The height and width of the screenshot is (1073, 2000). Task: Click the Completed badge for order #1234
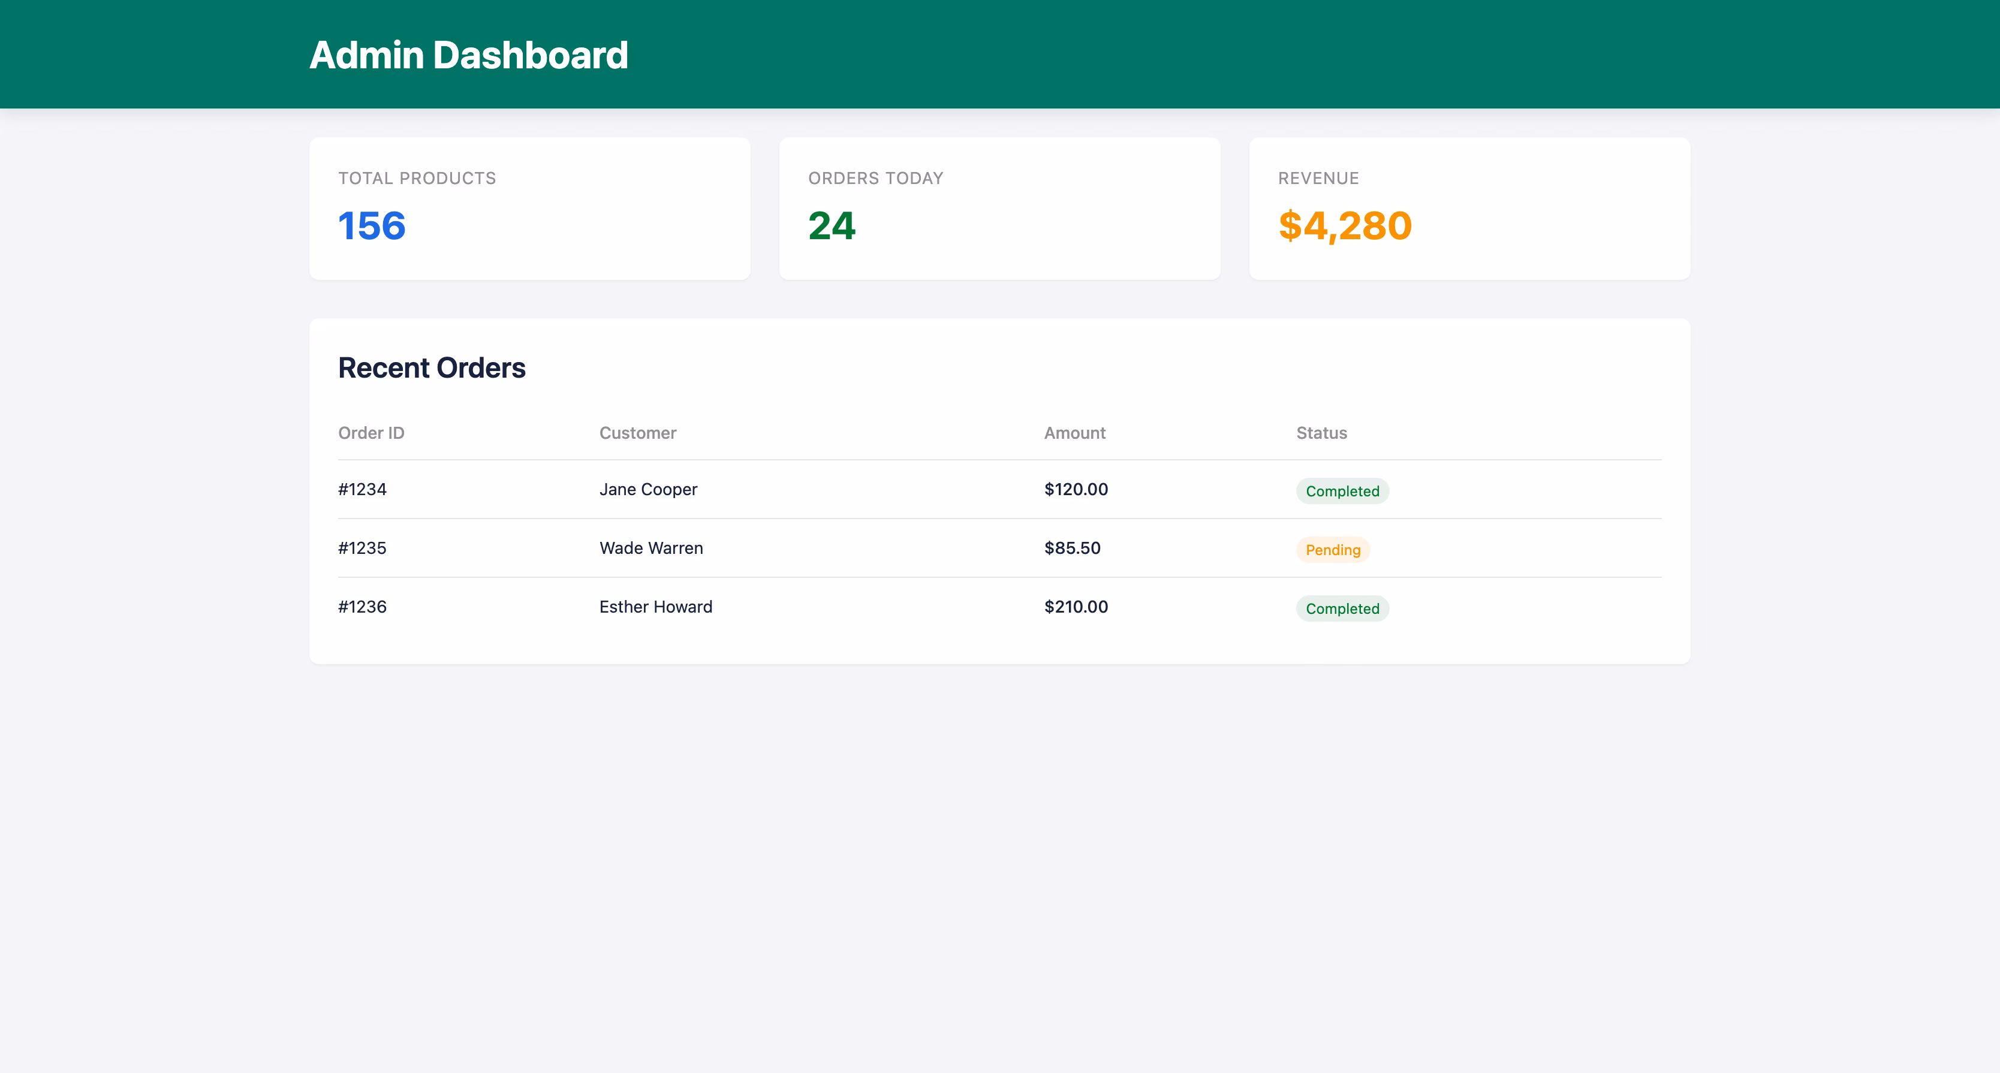pos(1342,491)
